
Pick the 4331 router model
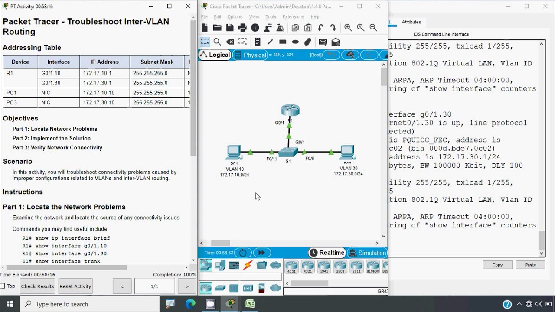point(291,266)
